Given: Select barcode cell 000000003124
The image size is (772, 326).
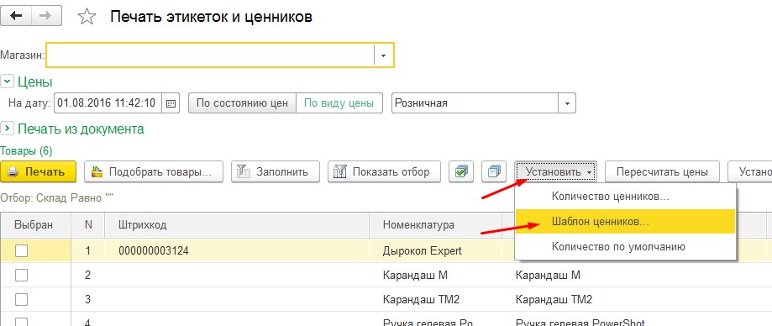Looking at the screenshot, I should tap(237, 251).
